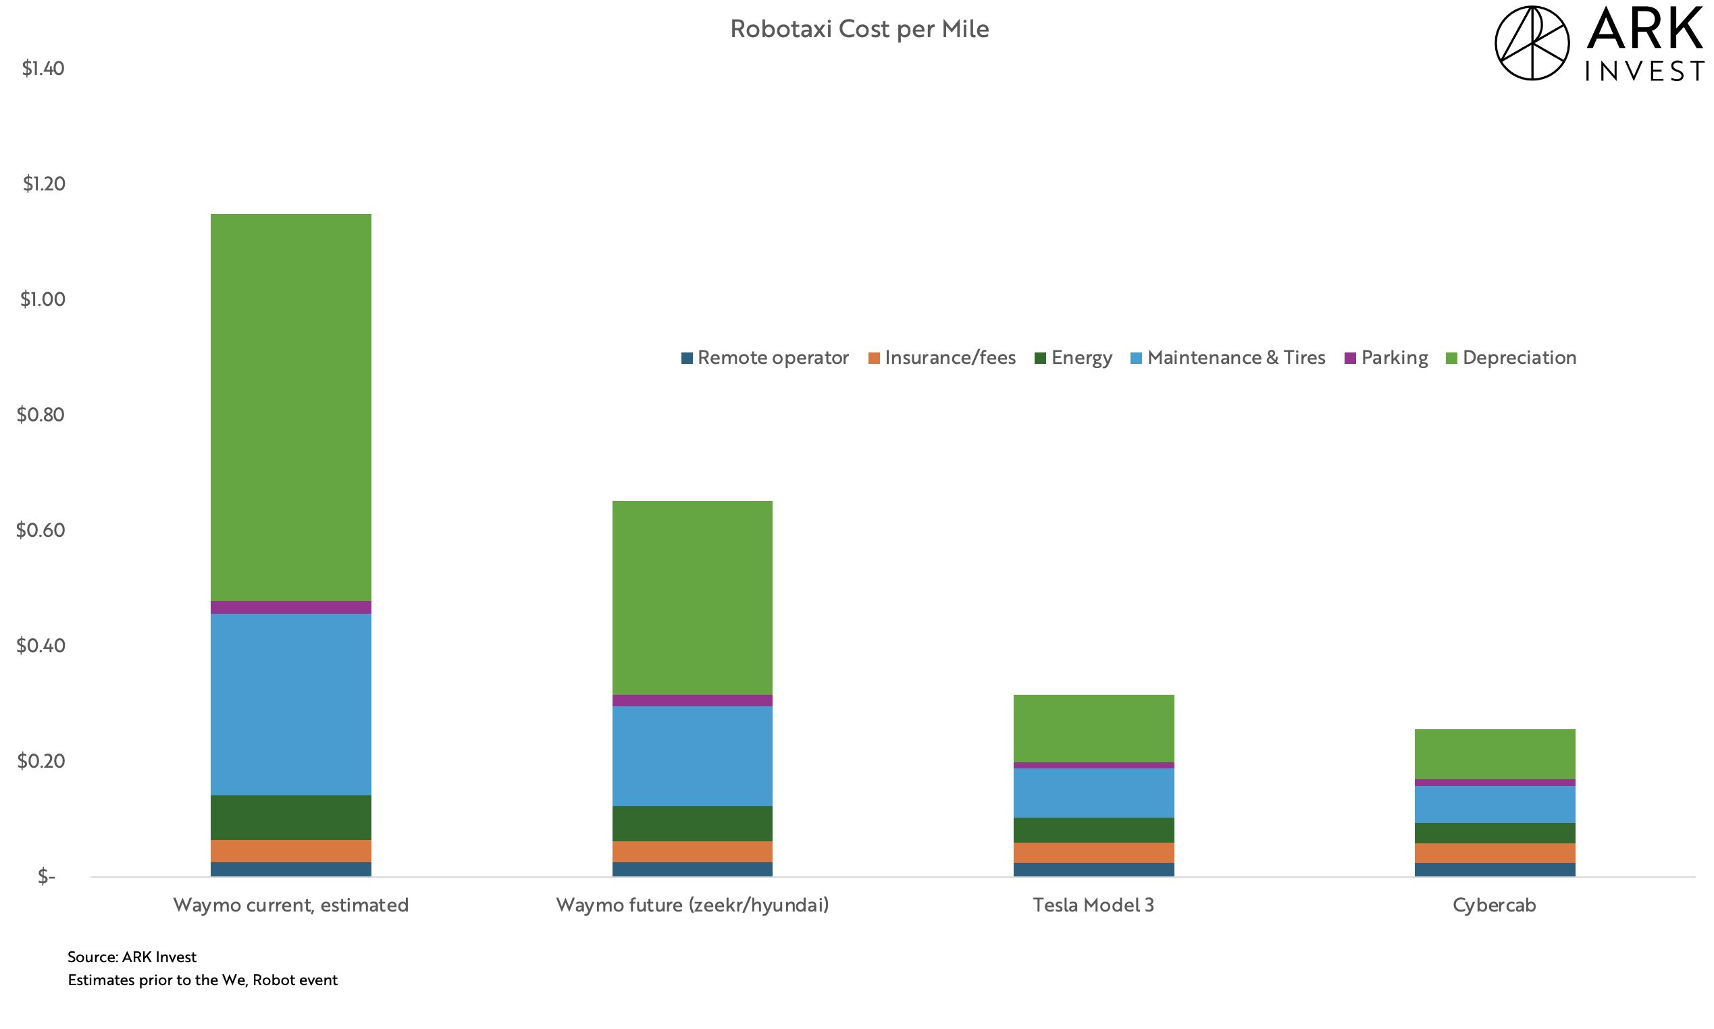Click the 'Tesla Model 3' axis label
This screenshot has height=1029, width=1714.
pos(1093,905)
